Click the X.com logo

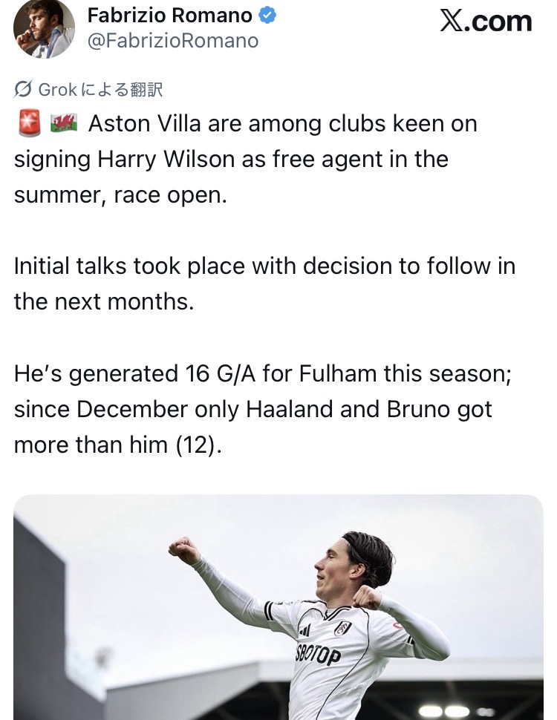click(x=486, y=21)
